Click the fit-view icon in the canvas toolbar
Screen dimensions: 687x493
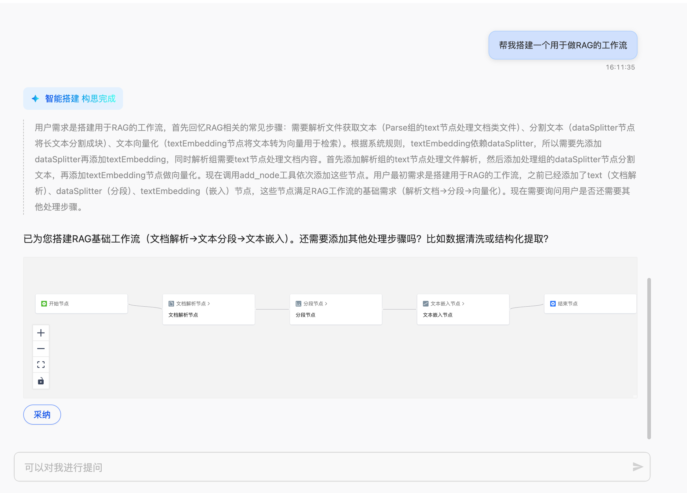(x=41, y=364)
